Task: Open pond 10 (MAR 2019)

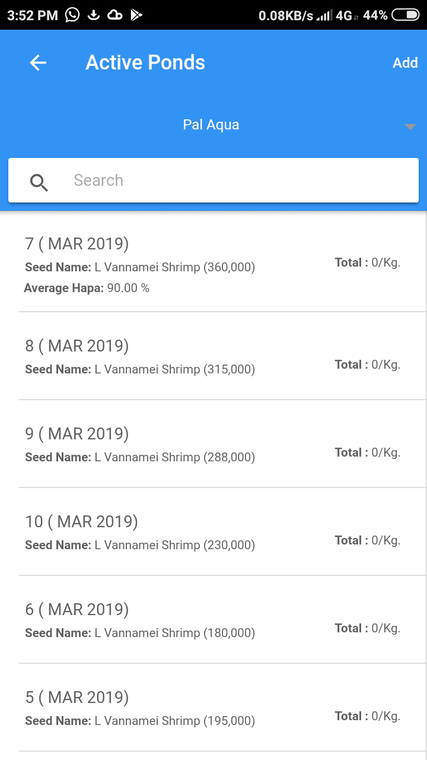Action: pos(213,532)
